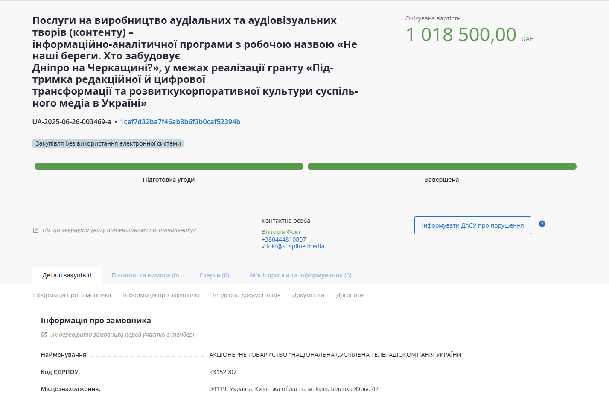Jump to "Договори" section
609x394 pixels.
350,295
